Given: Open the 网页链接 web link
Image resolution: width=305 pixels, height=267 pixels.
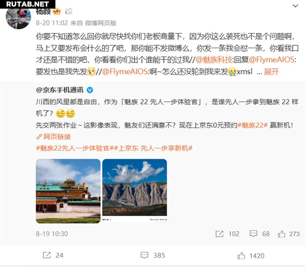Looking at the screenshot, I should [53, 137].
